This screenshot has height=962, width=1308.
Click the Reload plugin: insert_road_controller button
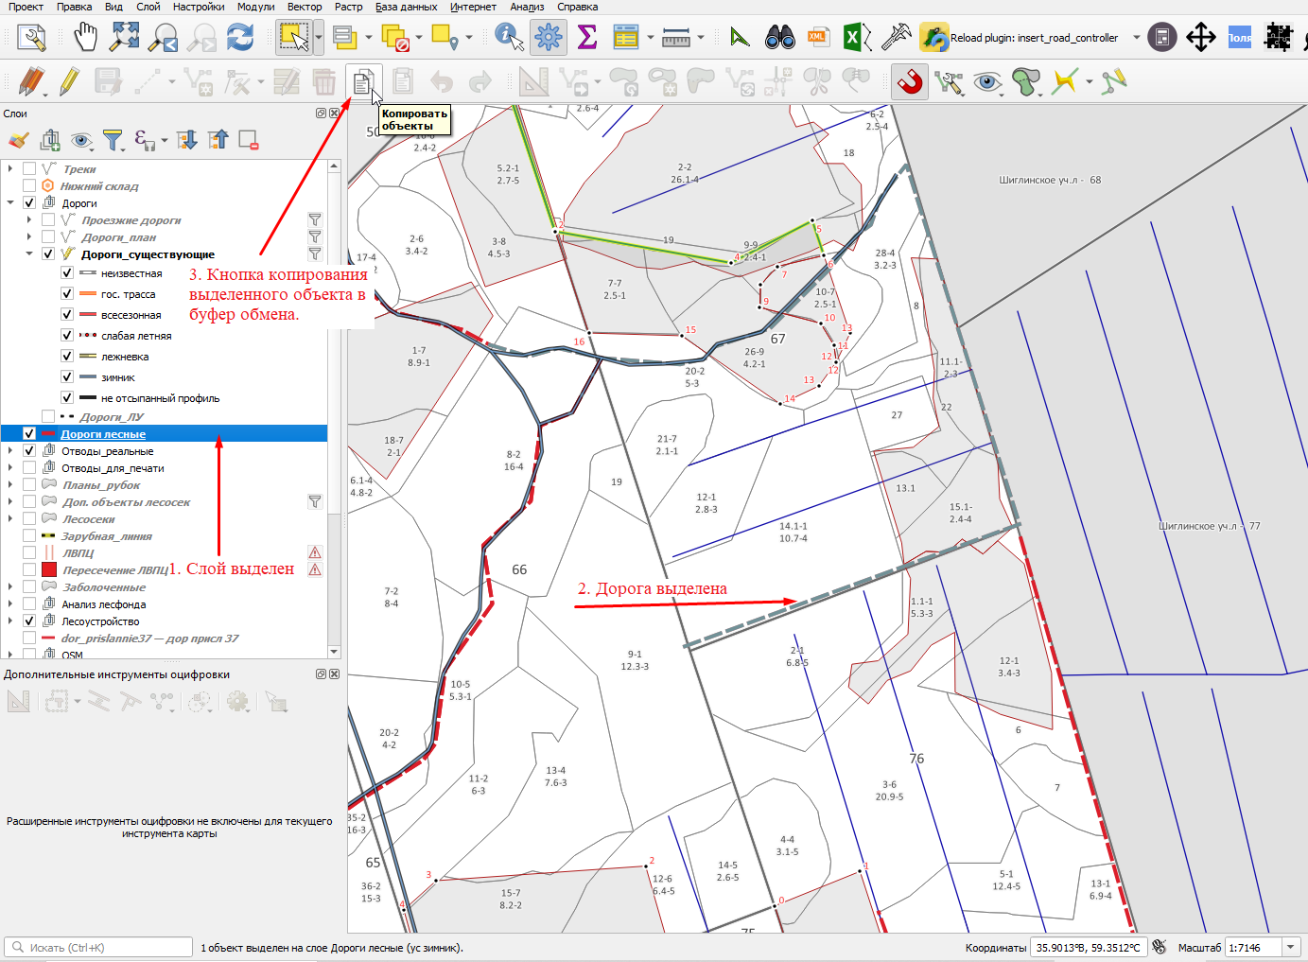(1020, 38)
